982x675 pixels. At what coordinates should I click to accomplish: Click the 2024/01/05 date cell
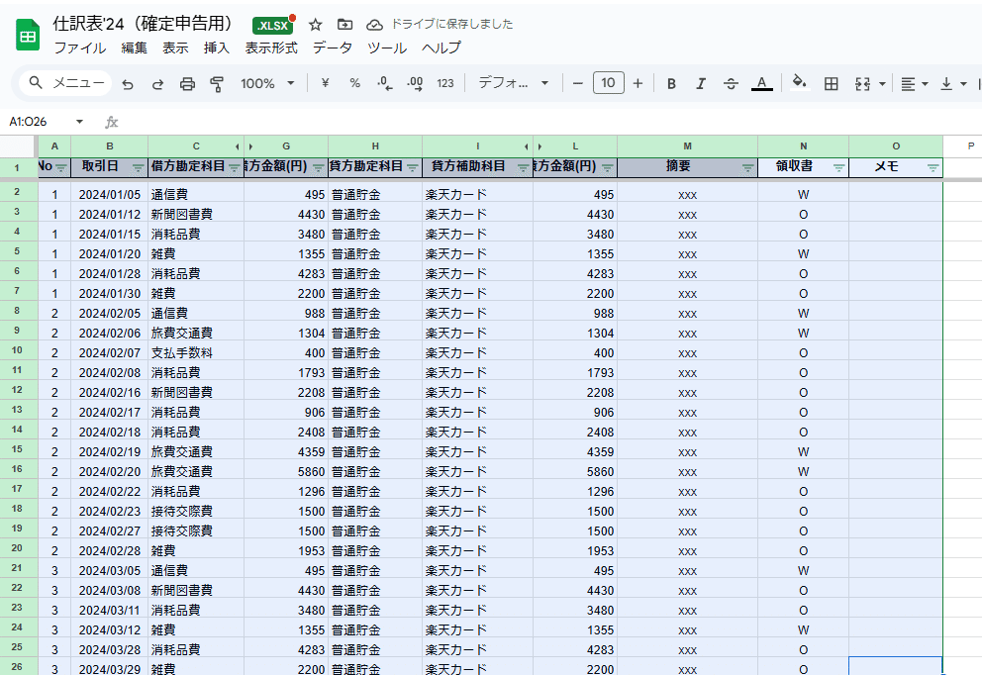[x=110, y=195]
